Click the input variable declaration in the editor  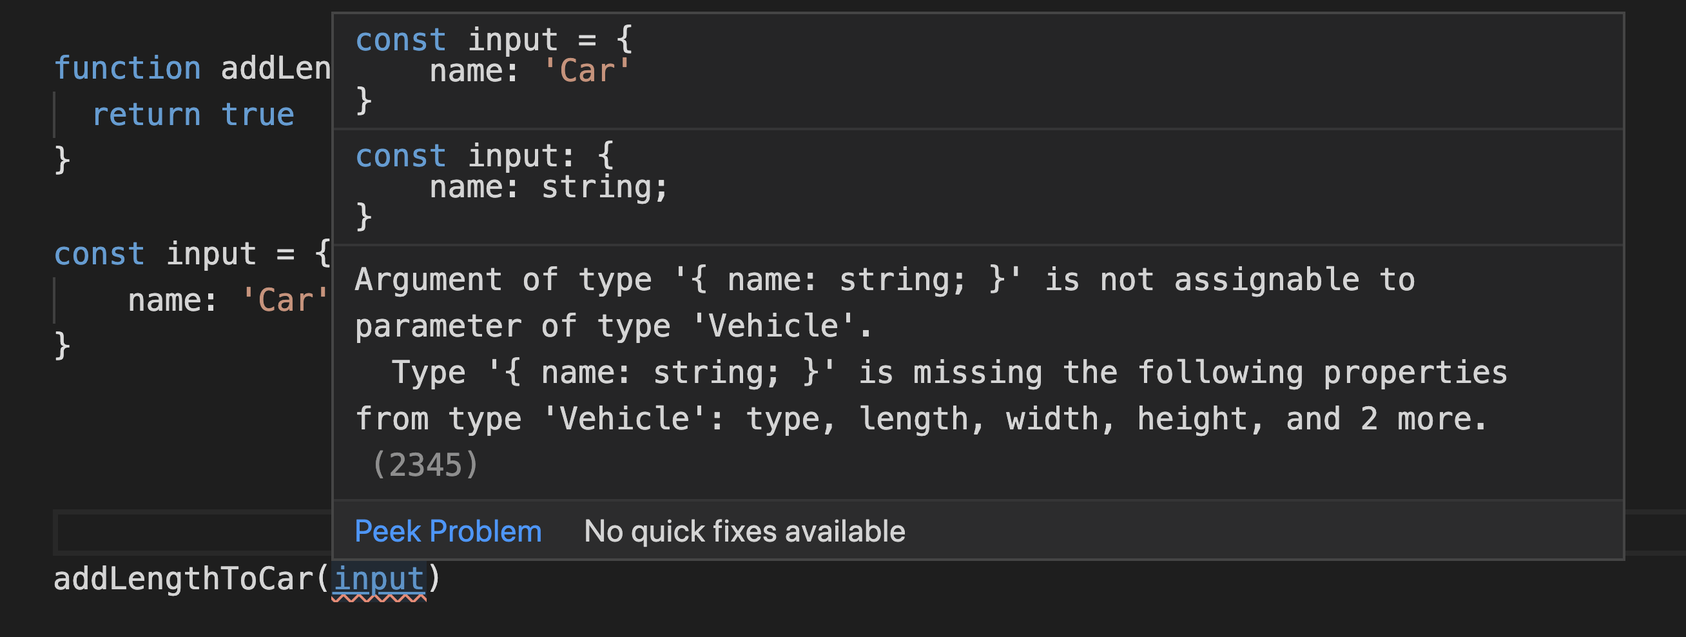click(211, 254)
